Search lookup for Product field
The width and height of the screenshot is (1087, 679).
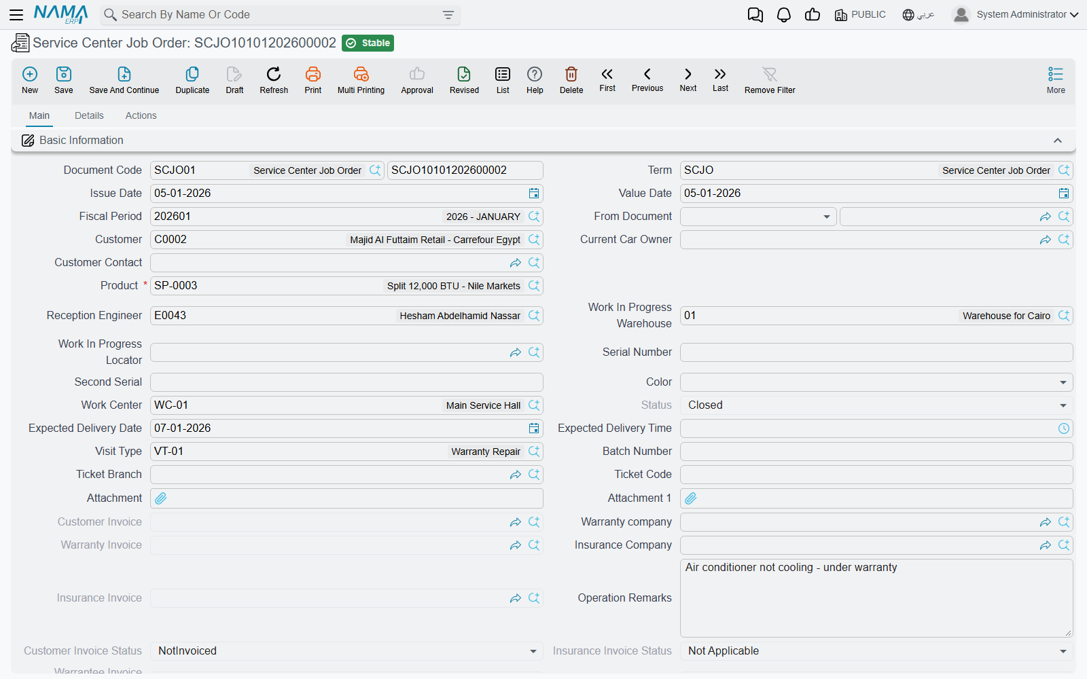534,286
